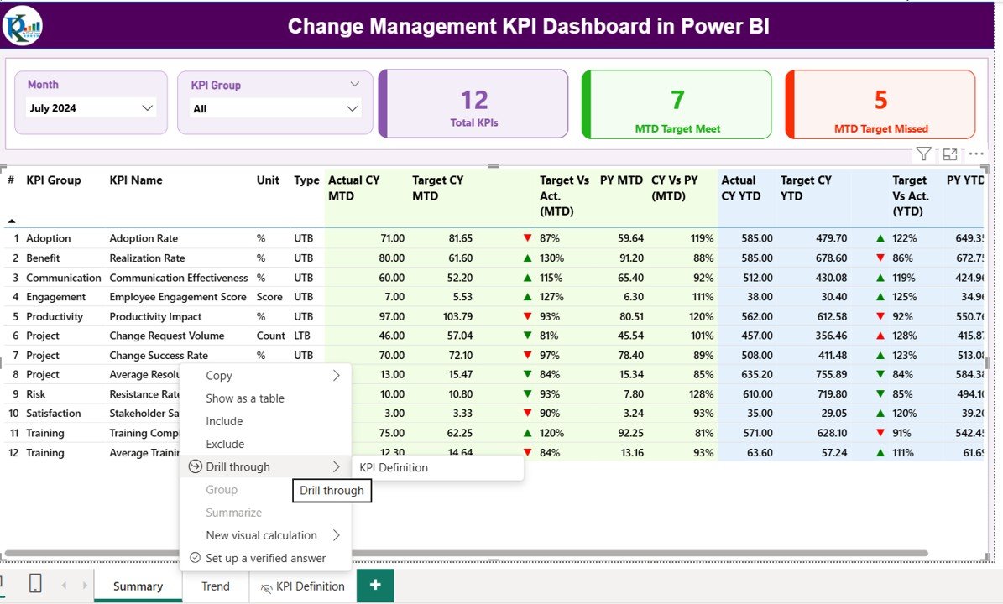Open the Month July 2024 dropdown
This screenshot has height=604, width=1003.
(x=91, y=108)
